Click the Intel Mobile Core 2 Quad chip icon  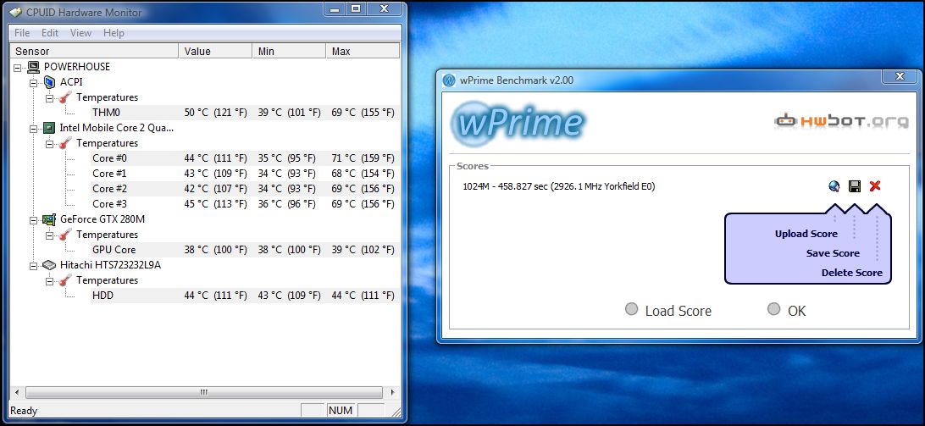coord(50,128)
